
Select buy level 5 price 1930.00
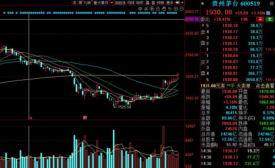coord(230,80)
